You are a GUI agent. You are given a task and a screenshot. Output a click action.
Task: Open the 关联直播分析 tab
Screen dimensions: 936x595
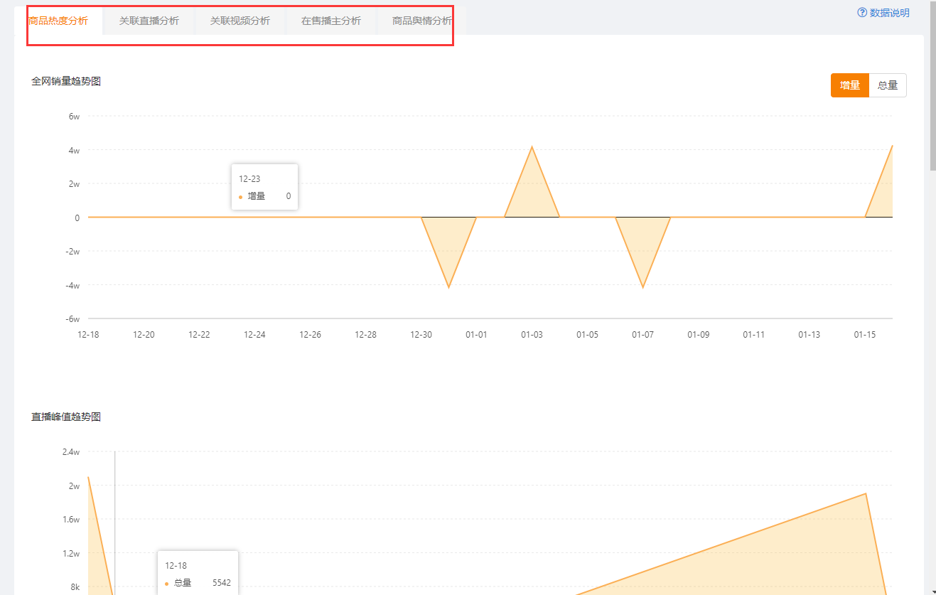(x=149, y=21)
